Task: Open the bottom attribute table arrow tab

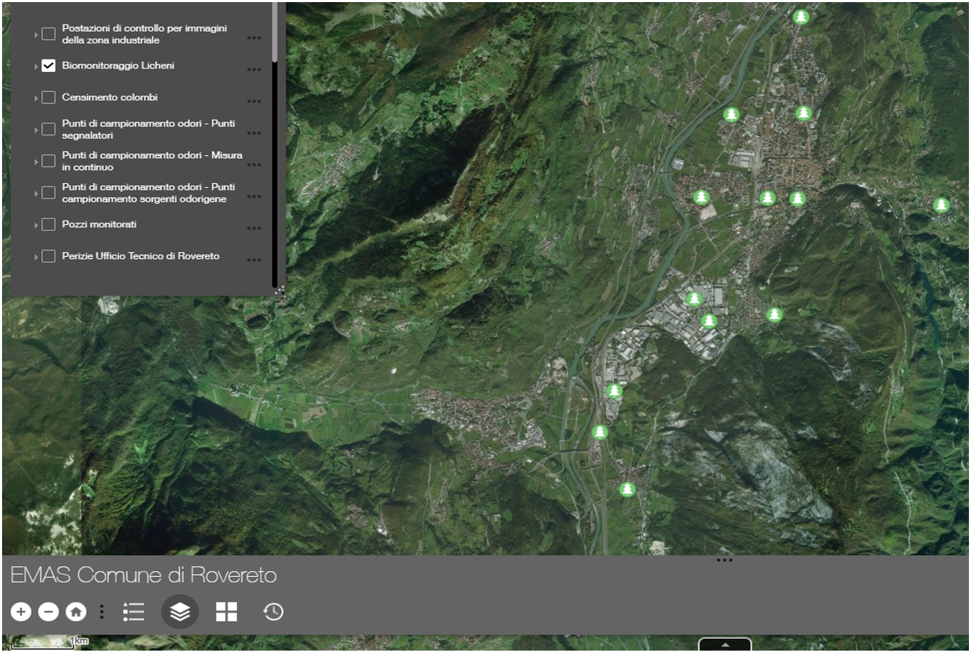Action: pos(725,644)
